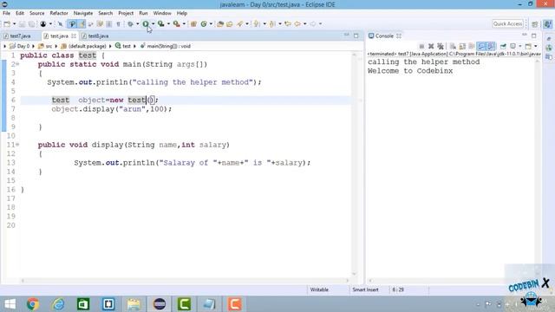
Task: Click the Save icon in toolbar
Action: click(22, 24)
